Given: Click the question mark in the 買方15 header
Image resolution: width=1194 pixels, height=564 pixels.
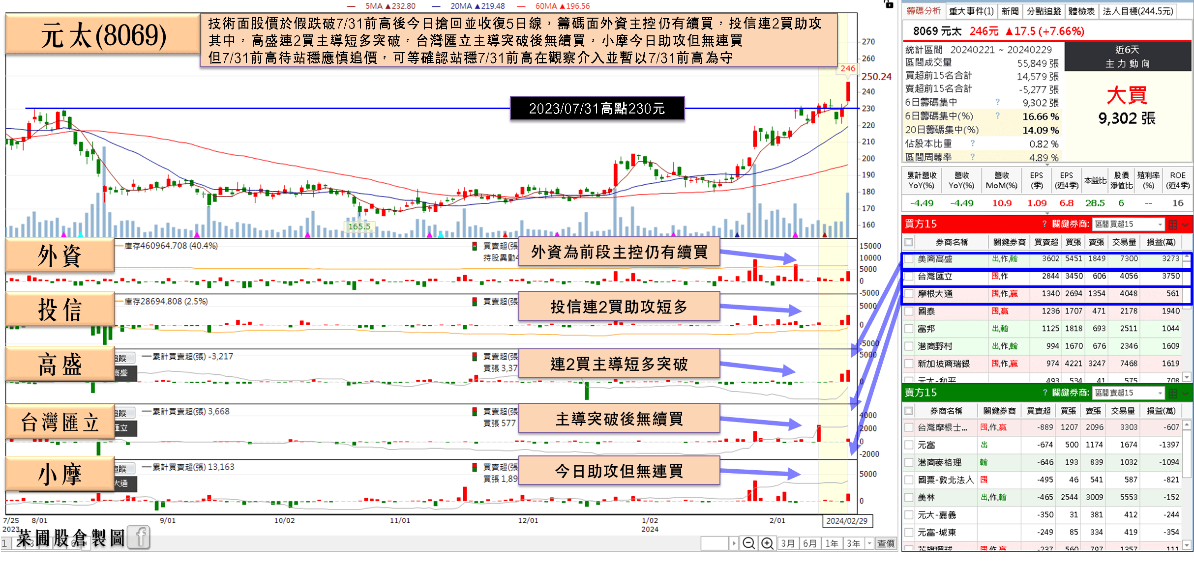Looking at the screenshot, I should point(1045,224).
